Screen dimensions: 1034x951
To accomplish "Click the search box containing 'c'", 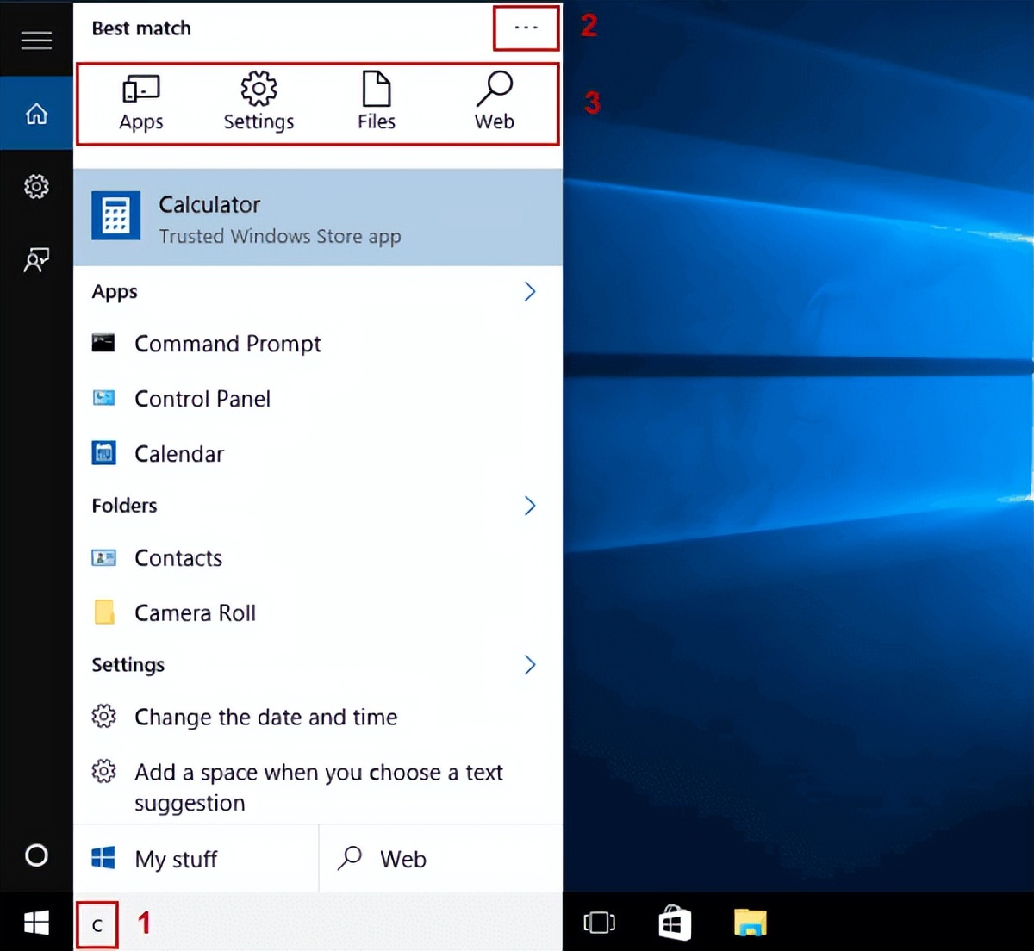I will [x=319, y=925].
